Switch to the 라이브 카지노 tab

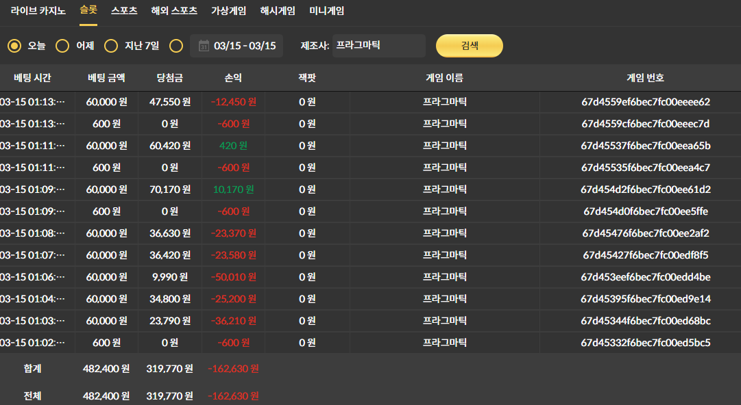coord(38,11)
